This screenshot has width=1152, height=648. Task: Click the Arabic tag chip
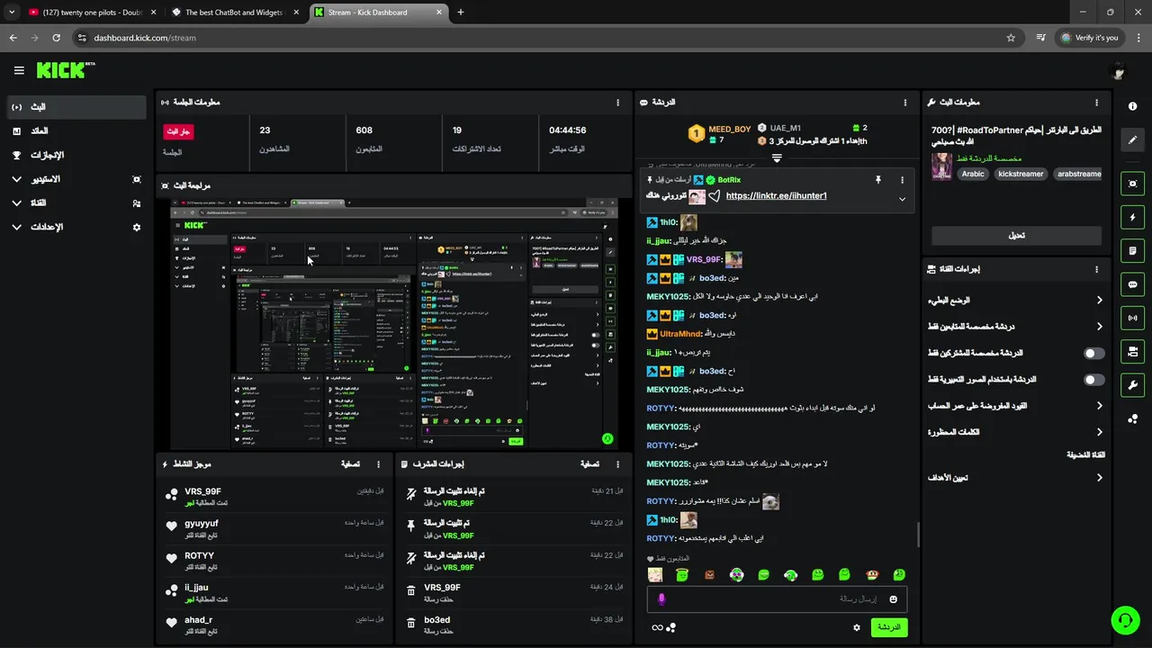click(973, 174)
